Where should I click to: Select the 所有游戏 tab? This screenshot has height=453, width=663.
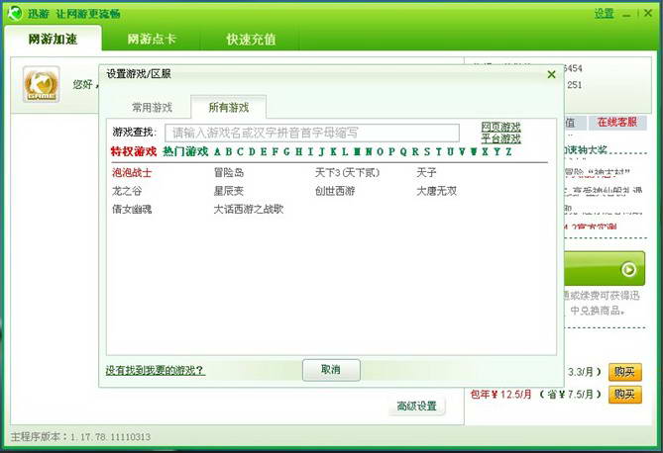coord(228,107)
